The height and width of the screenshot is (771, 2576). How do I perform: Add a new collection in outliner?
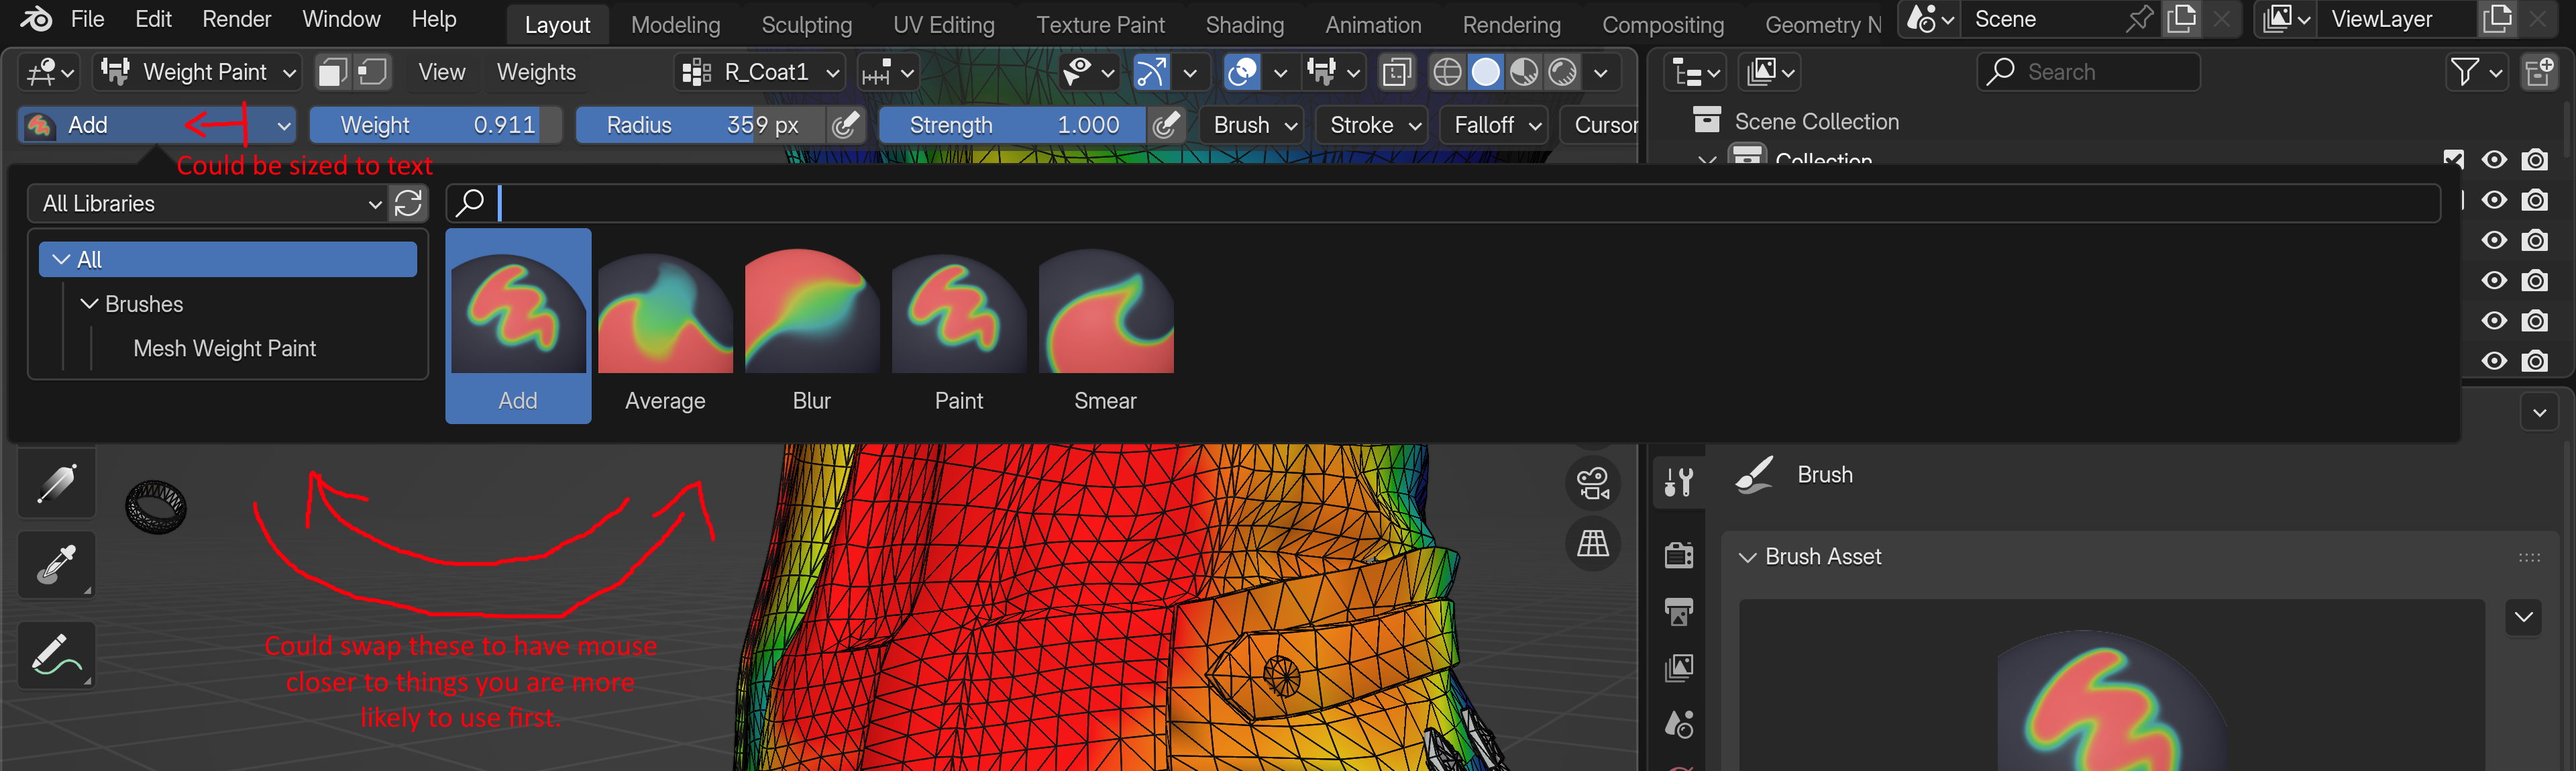pyautogui.click(x=2539, y=72)
